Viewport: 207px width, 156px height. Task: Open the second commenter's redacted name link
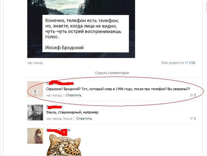[x=54, y=107]
